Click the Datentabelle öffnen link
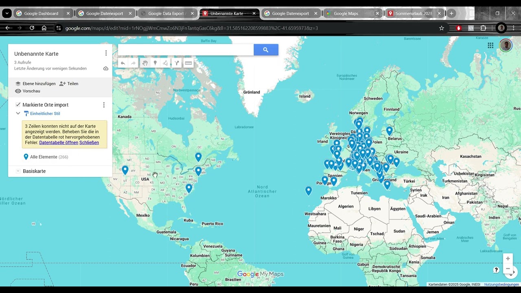The height and width of the screenshot is (293, 521). [59, 142]
